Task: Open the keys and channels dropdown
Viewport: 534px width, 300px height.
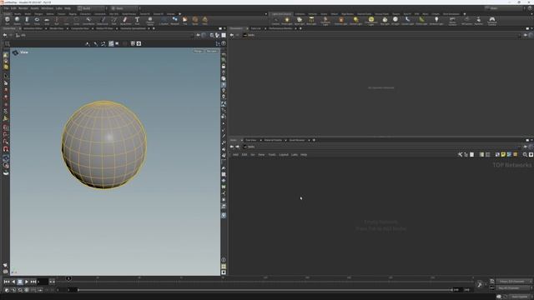Action: click(514, 282)
